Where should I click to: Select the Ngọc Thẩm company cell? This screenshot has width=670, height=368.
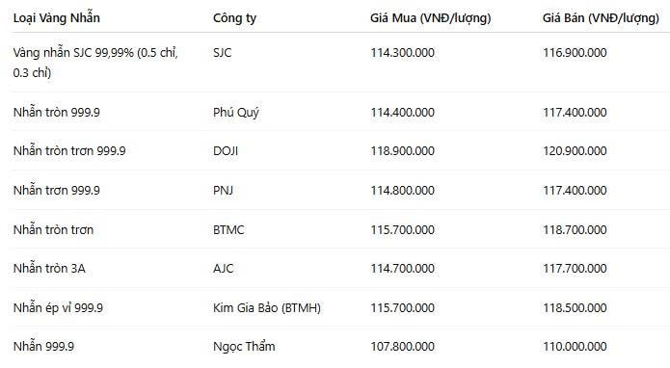(244, 347)
